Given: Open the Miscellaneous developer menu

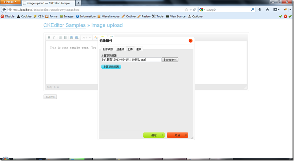Looking at the screenshot, I should point(109,16).
